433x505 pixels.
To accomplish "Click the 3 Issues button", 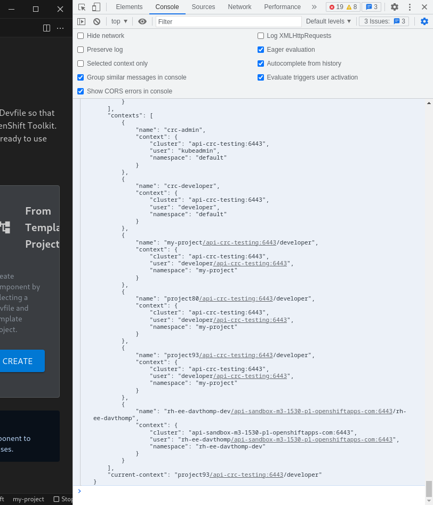I will pyautogui.click(x=384, y=21).
